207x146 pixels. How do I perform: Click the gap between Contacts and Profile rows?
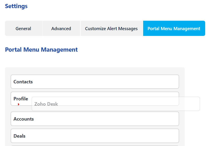coord(95,90)
